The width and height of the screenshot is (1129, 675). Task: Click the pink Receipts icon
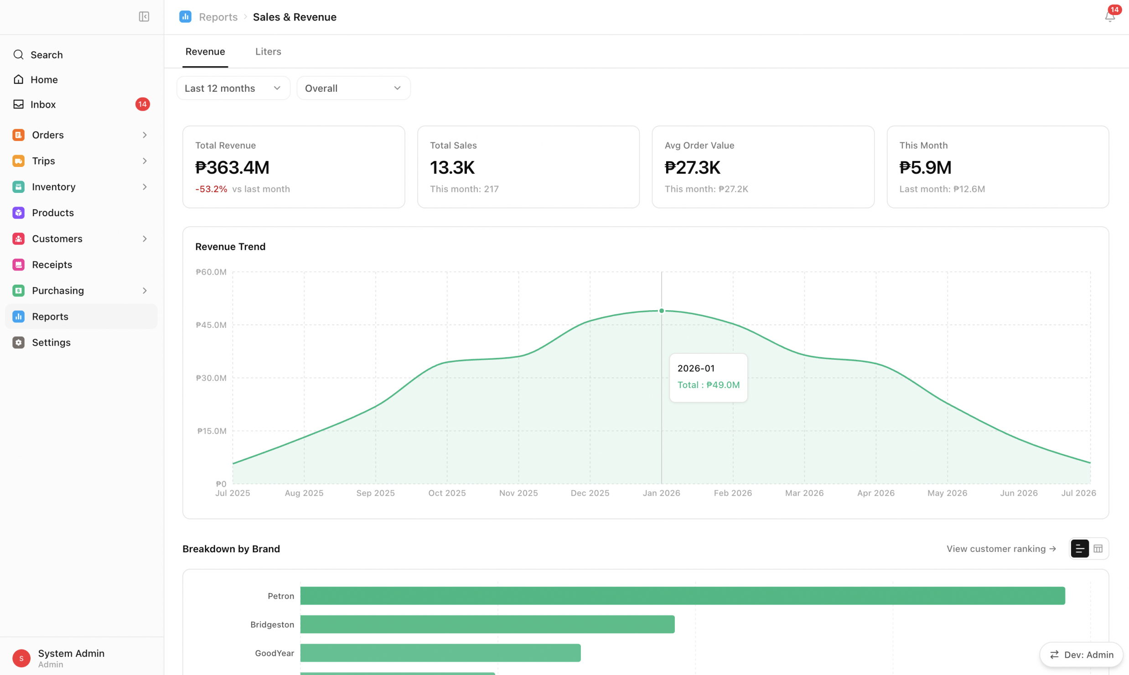pyautogui.click(x=18, y=265)
